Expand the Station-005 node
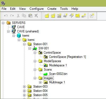 [x=24, y=95]
